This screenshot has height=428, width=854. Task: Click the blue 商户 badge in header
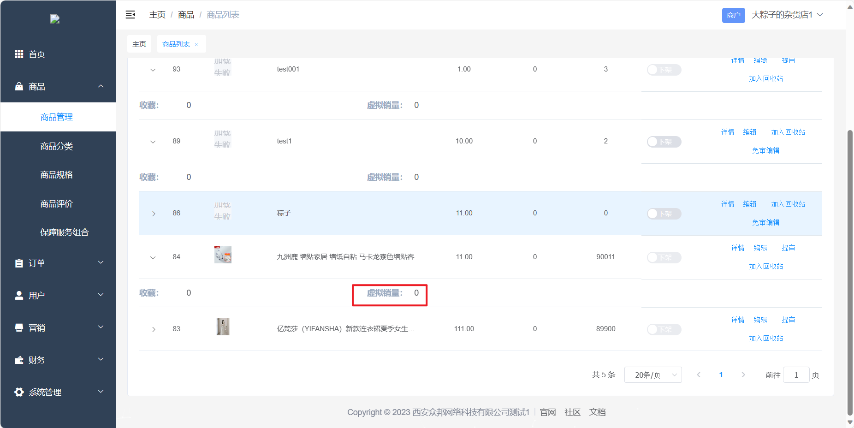tap(733, 15)
